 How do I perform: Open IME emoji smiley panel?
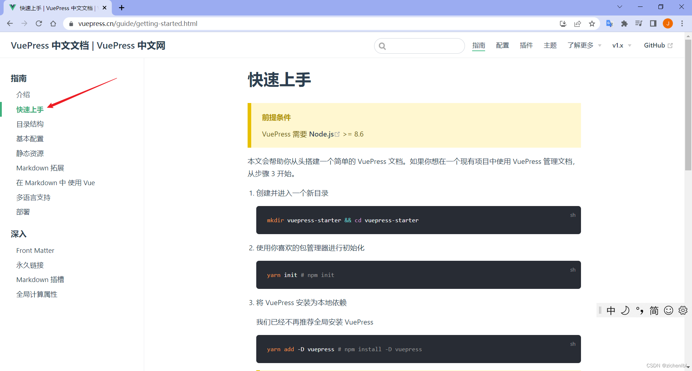(669, 310)
